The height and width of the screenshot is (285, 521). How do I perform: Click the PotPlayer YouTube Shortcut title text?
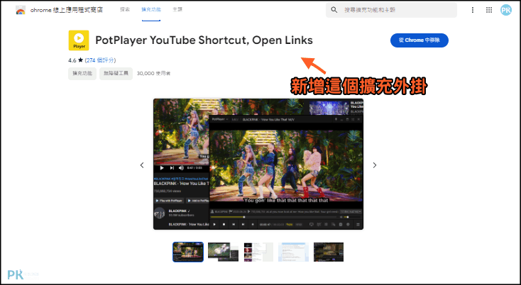pos(204,40)
